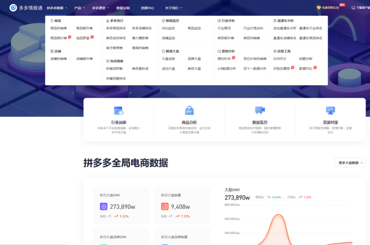Click the 昨日大盘品牌销量 card label
The height and width of the screenshot is (245, 370).
tap(174, 237)
